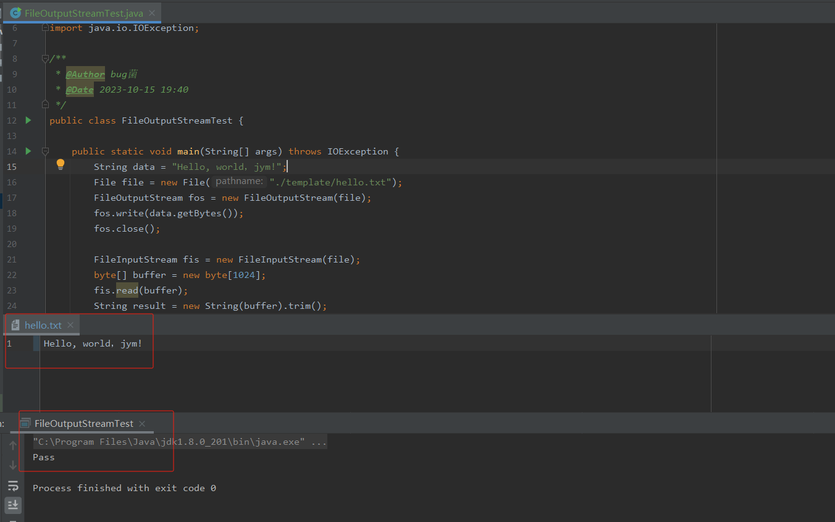Close the hello.txt tab
The image size is (835, 522).
(x=70, y=325)
